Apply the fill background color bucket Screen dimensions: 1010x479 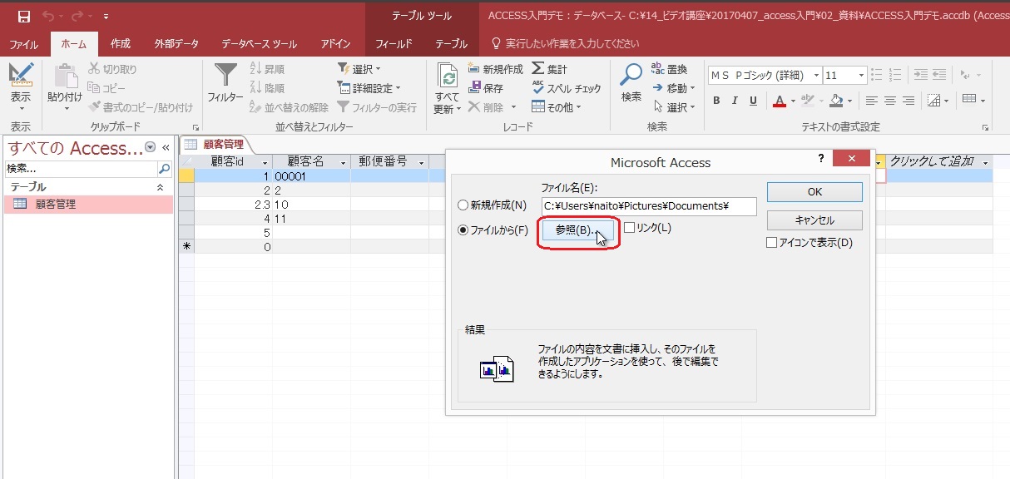point(836,101)
